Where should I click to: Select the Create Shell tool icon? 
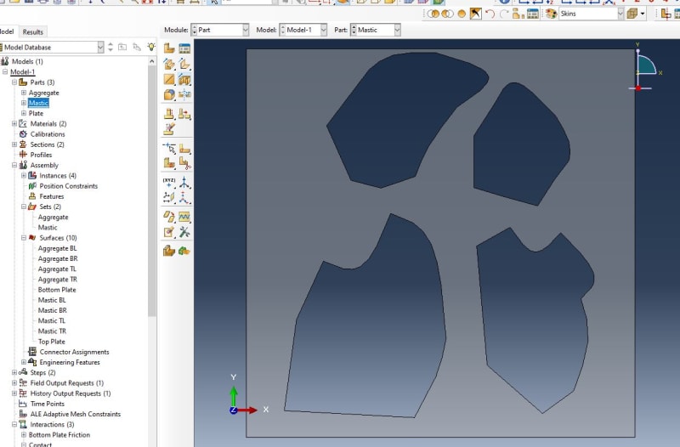click(184, 65)
